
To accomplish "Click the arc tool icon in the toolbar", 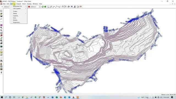I will click(59, 7).
